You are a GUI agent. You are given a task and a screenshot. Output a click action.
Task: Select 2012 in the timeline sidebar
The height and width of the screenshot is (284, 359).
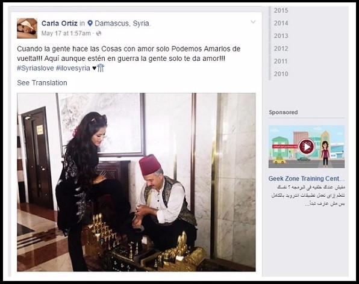coord(281,49)
